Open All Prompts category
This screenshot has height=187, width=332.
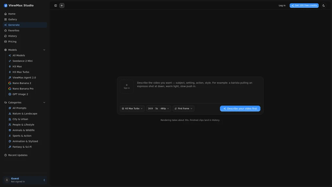(x=27, y=108)
